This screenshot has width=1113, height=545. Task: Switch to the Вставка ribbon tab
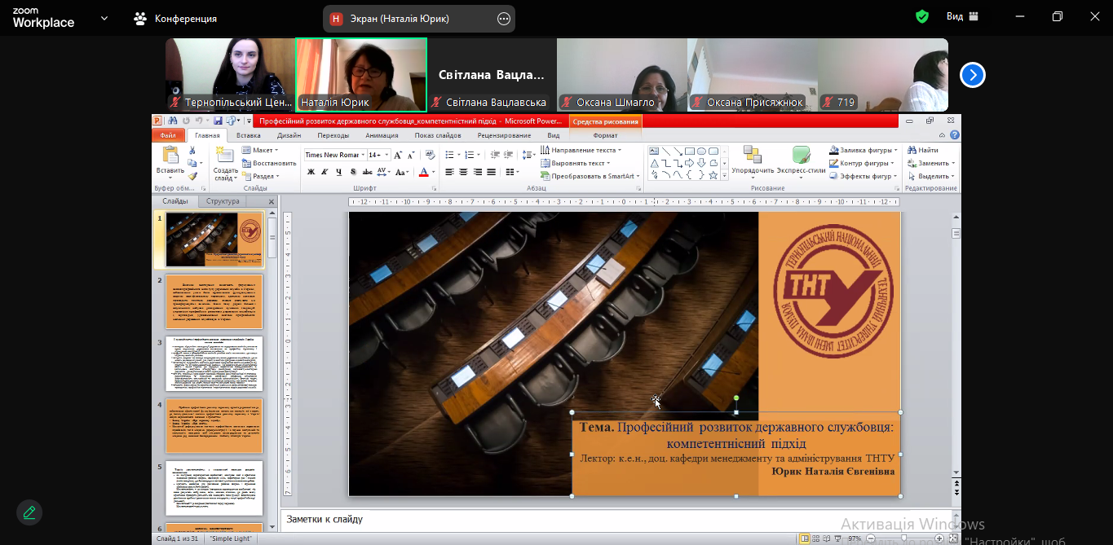click(x=248, y=135)
